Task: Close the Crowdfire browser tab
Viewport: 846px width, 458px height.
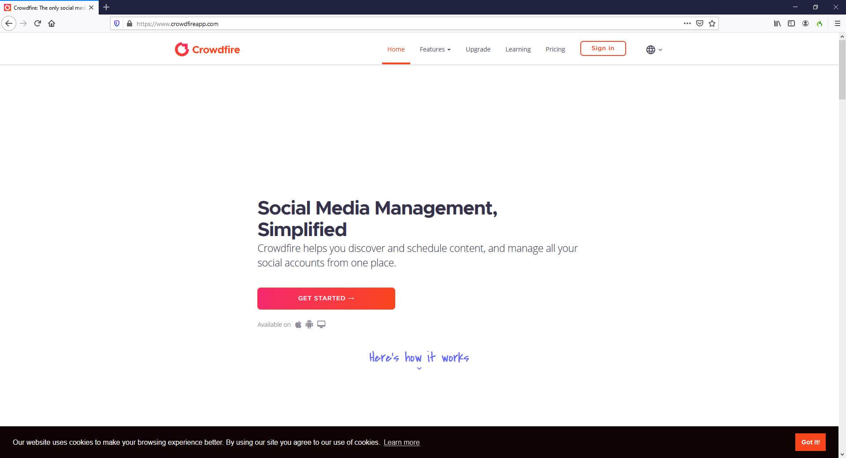Action: pyautogui.click(x=91, y=7)
